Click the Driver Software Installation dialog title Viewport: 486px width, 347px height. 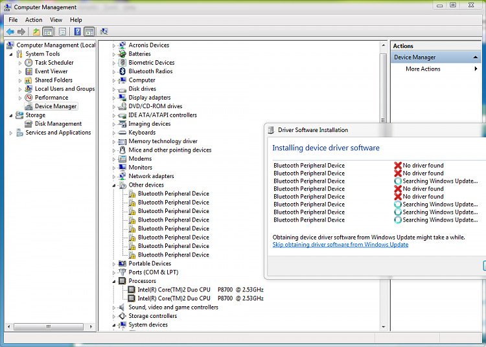(x=313, y=130)
